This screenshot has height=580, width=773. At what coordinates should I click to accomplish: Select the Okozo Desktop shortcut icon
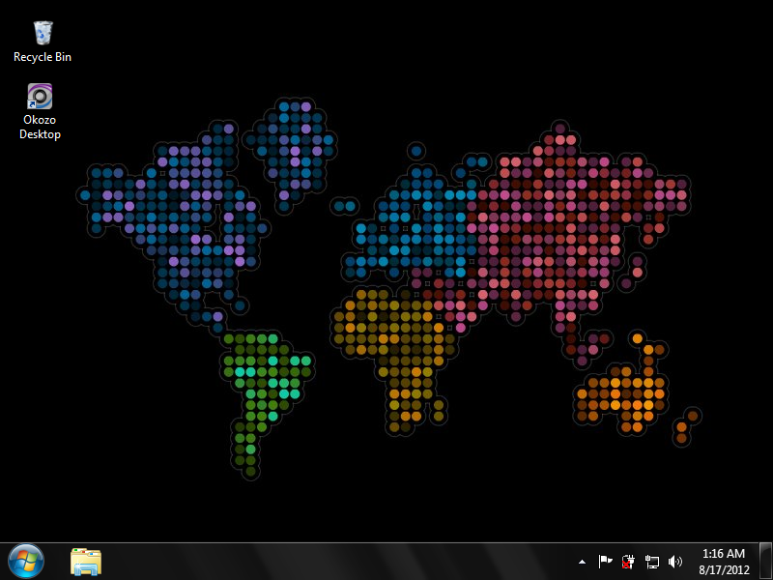pyautogui.click(x=40, y=96)
